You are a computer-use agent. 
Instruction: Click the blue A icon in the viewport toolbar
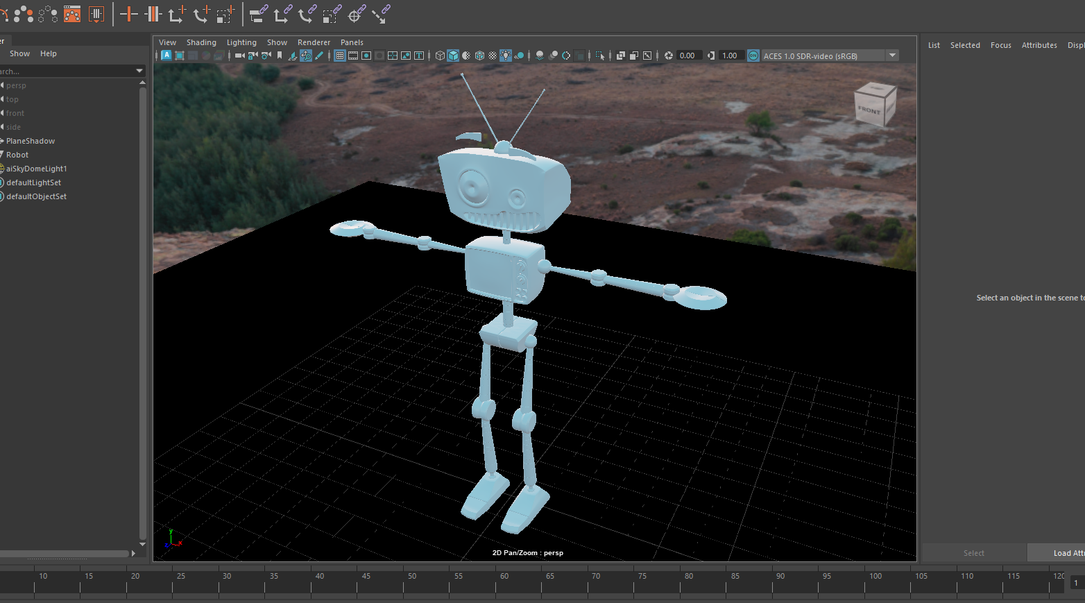(166, 56)
